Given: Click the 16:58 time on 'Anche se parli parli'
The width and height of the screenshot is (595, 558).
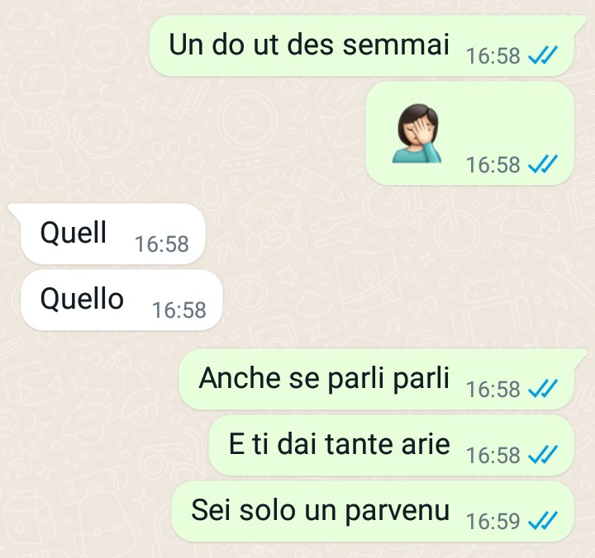Looking at the screenshot, I should coord(493,389).
